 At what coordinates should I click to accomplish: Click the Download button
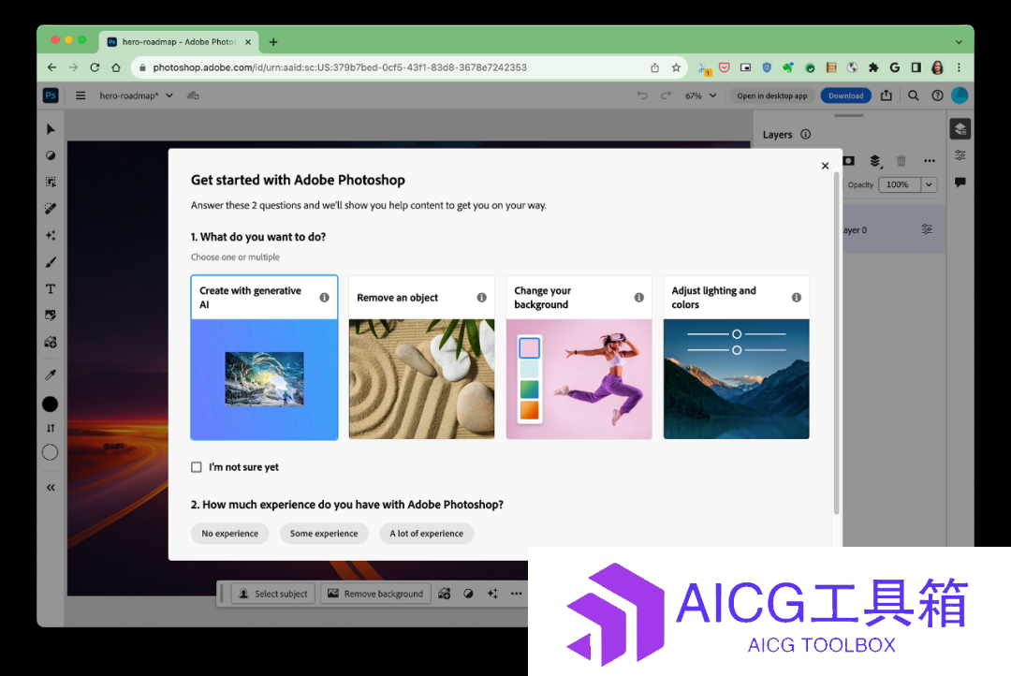tap(846, 96)
